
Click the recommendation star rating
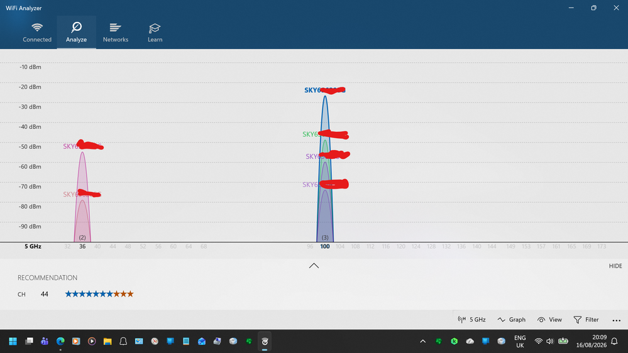click(x=99, y=294)
